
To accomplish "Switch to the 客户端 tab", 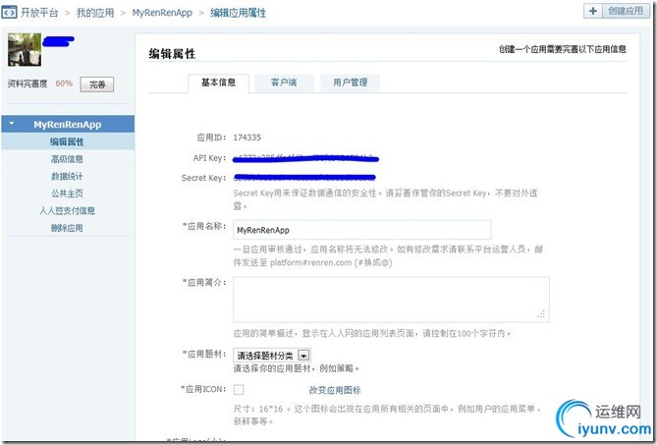I will [x=284, y=83].
